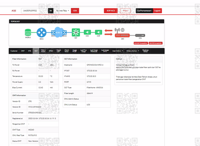The image size is (200, 146).
Task: Select the active OLT tab
Action: [36, 51]
